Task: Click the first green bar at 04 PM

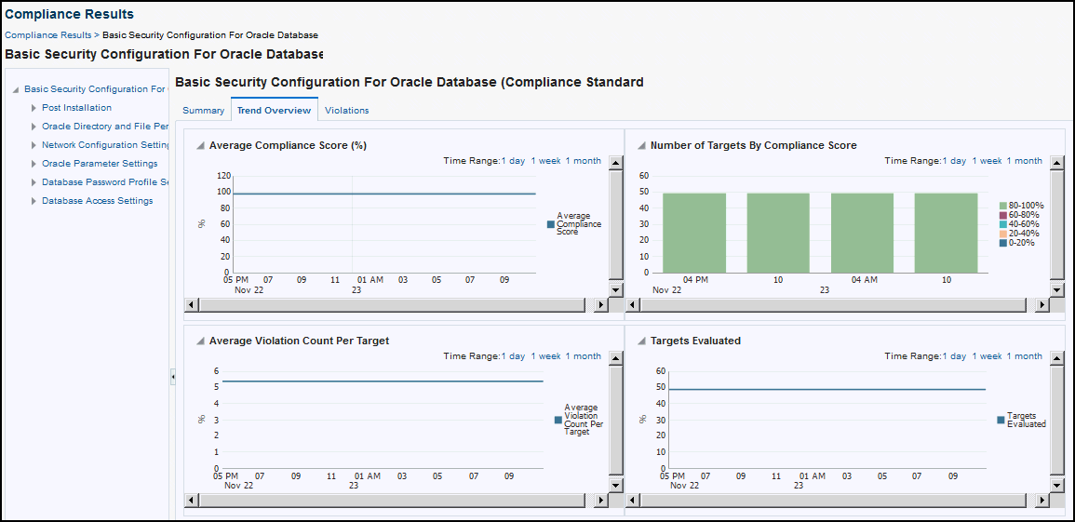Action: pyautogui.click(x=693, y=233)
